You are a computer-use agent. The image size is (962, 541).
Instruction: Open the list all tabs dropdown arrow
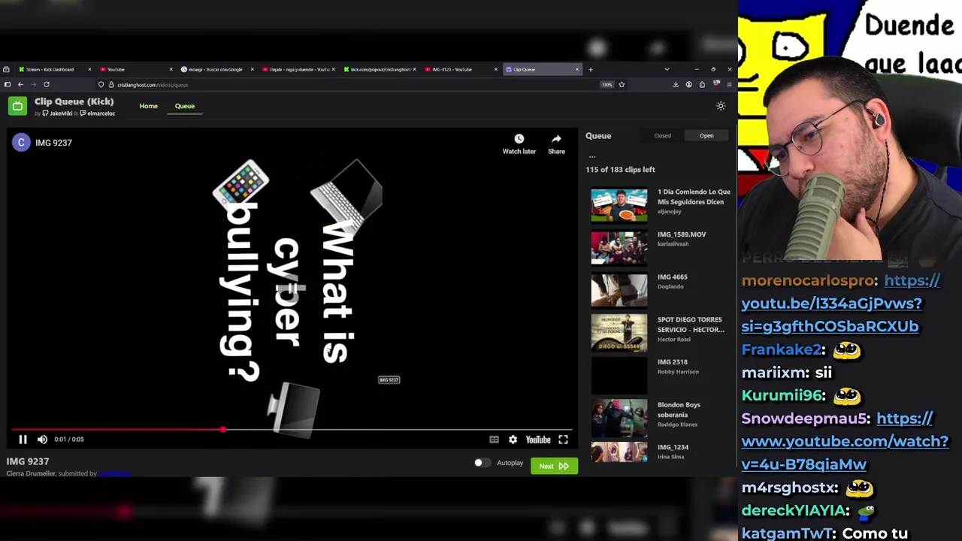click(x=667, y=69)
